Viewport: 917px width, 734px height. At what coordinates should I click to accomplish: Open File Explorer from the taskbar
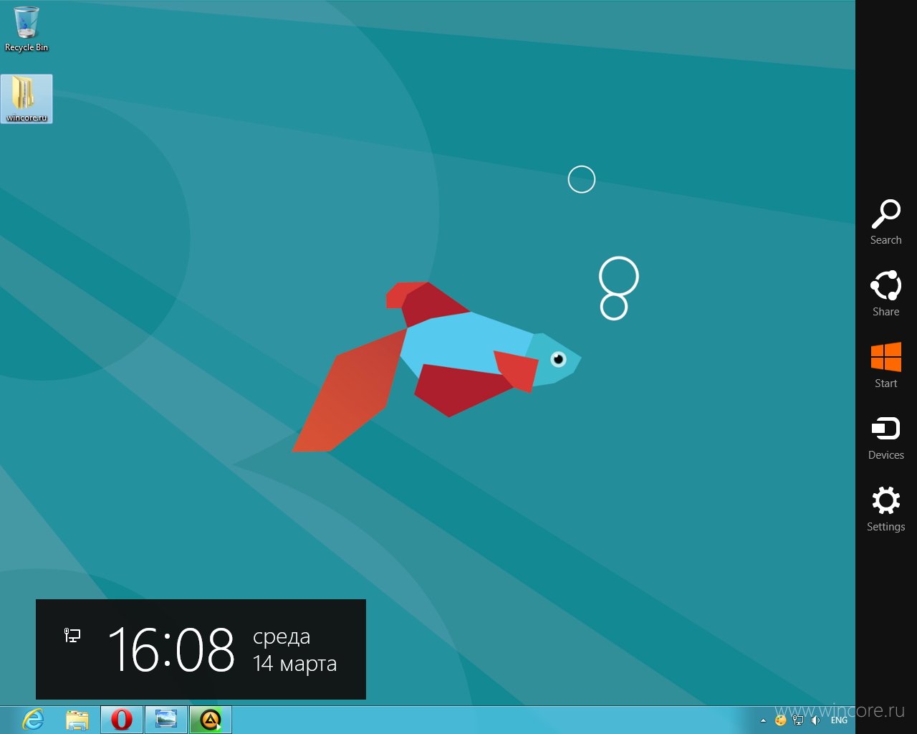point(77,720)
